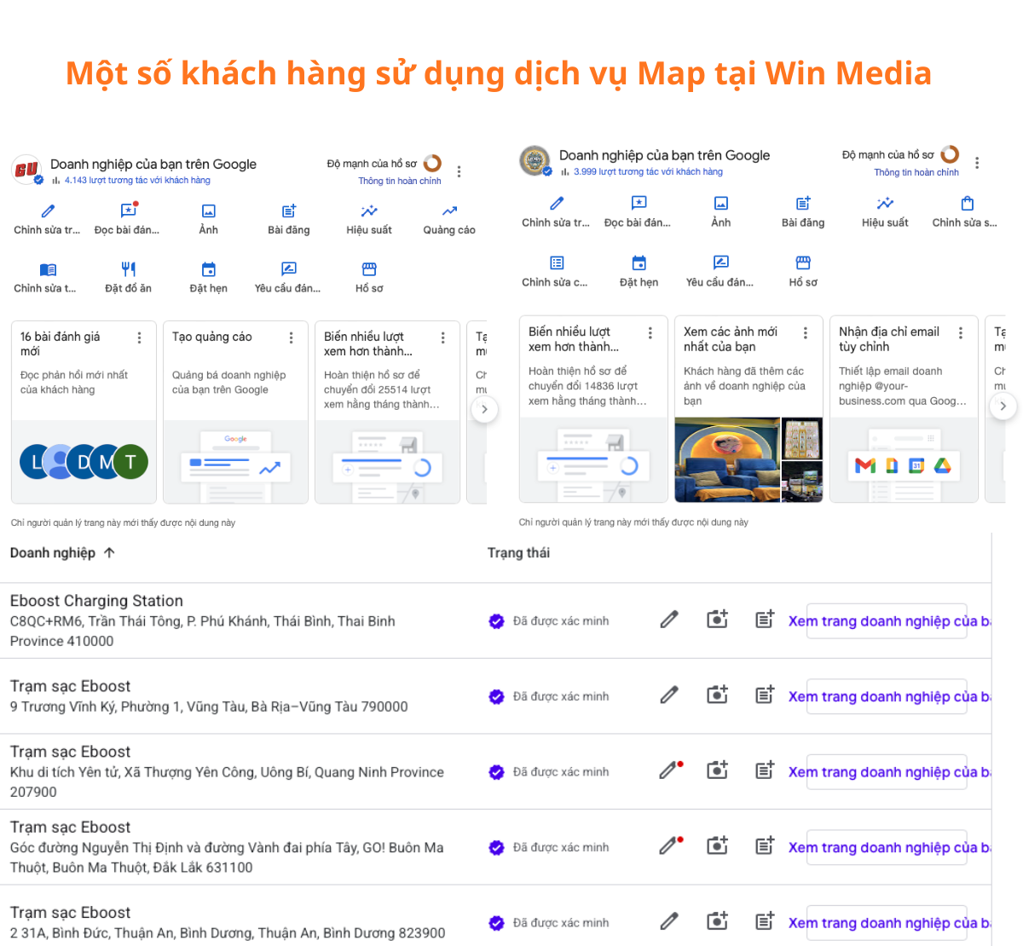This screenshot has width=1023, height=946.
Task: Open Xem trang doanh nghiệp for Buôn Ma Thuột row
Action: coord(887,847)
